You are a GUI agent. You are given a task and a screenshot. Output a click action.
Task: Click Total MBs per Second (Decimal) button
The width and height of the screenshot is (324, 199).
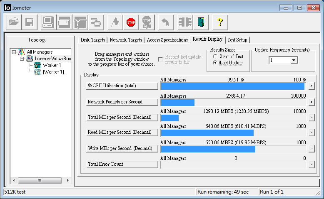[x=122, y=117]
